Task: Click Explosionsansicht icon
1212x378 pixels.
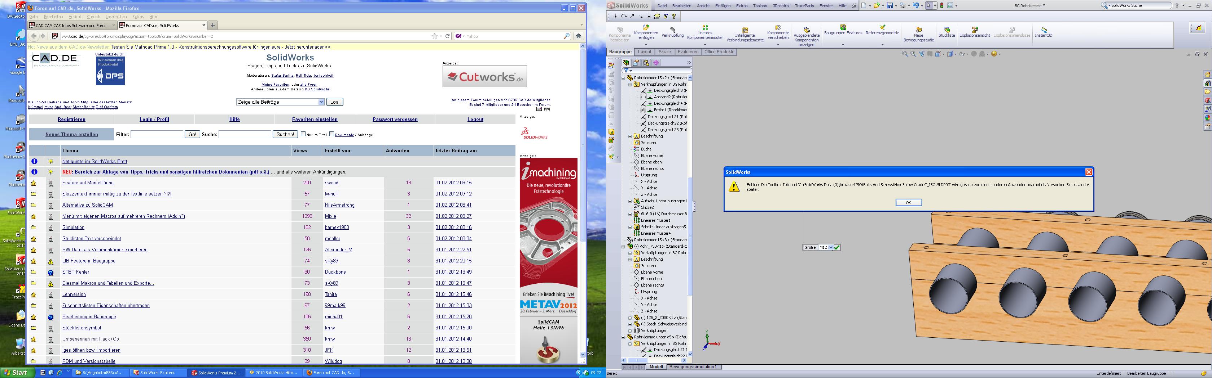Action: click(974, 30)
